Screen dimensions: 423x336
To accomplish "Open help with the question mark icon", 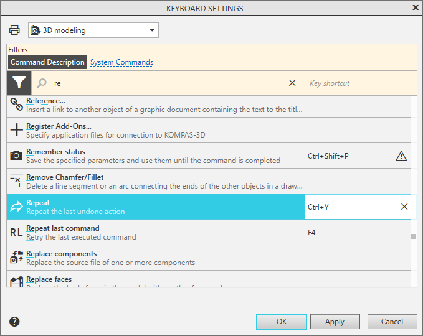I will pos(14,322).
